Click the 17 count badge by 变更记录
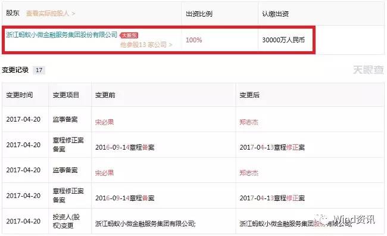 pyautogui.click(x=39, y=70)
